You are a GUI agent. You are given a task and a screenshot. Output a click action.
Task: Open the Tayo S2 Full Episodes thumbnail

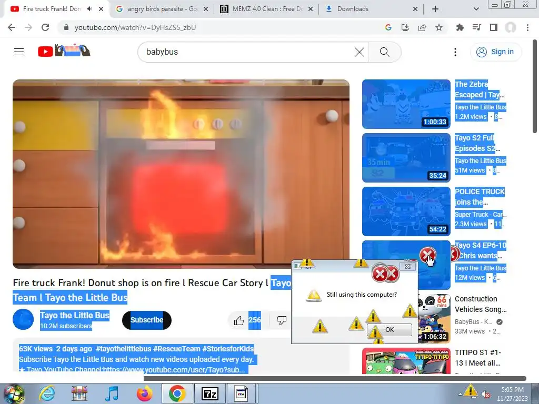click(x=406, y=158)
